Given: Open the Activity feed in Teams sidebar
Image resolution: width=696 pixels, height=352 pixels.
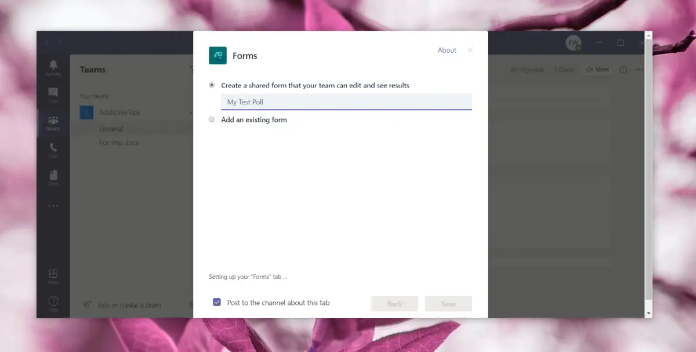Looking at the screenshot, I should [53, 68].
